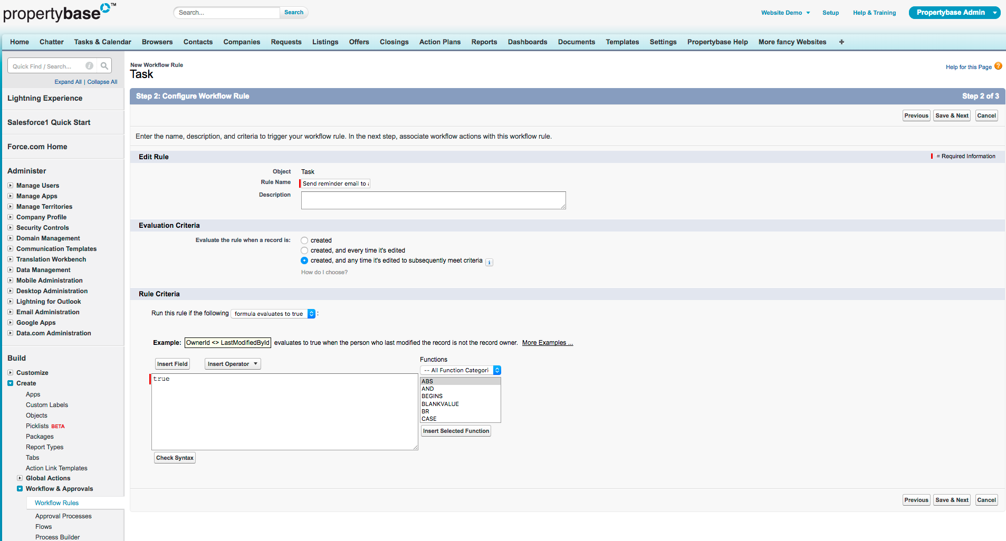Open the All Function Categories dropdown
Image resolution: width=1006 pixels, height=541 pixels.
pyautogui.click(x=460, y=370)
